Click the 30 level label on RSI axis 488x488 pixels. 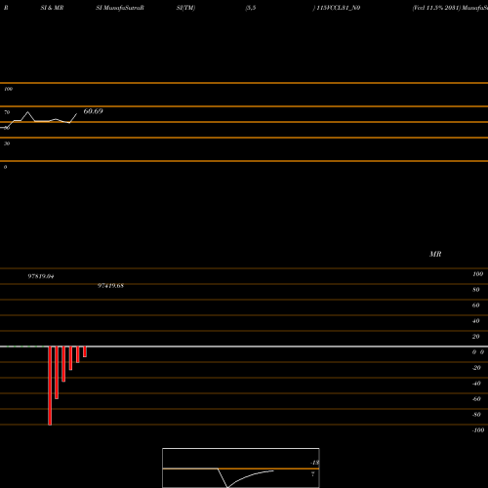click(x=7, y=143)
